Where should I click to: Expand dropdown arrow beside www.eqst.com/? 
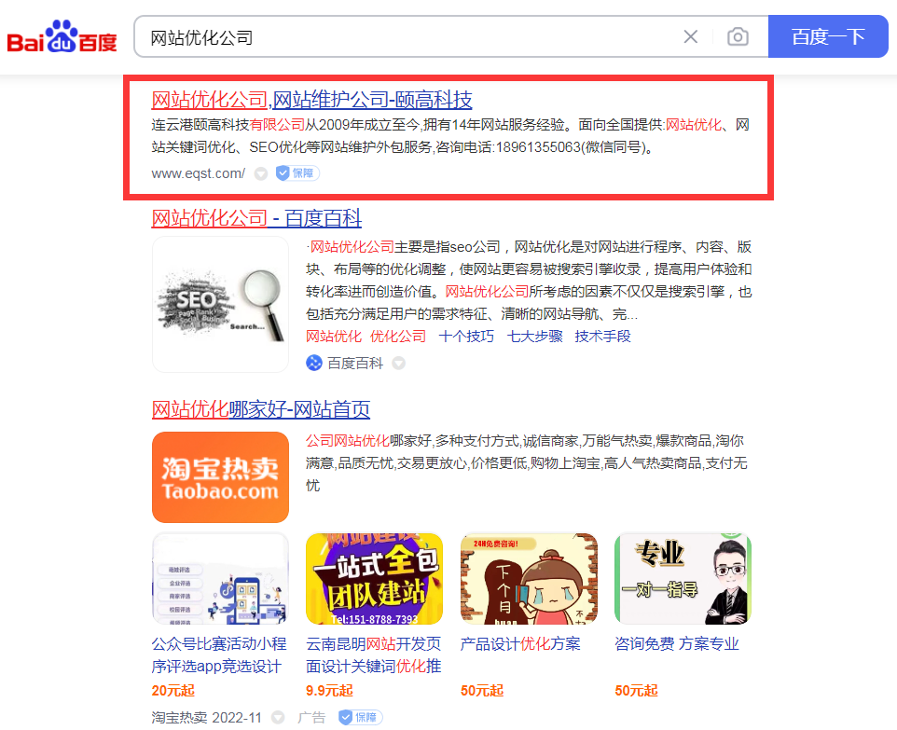(261, 173)
